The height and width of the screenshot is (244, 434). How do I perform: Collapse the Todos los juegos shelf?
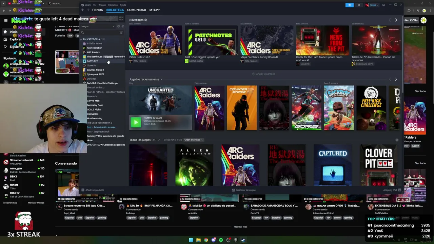397,140
